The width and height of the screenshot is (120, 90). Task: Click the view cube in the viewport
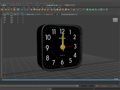tap(115, 20)
